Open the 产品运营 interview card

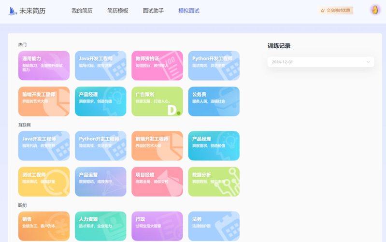click(100, 182)
